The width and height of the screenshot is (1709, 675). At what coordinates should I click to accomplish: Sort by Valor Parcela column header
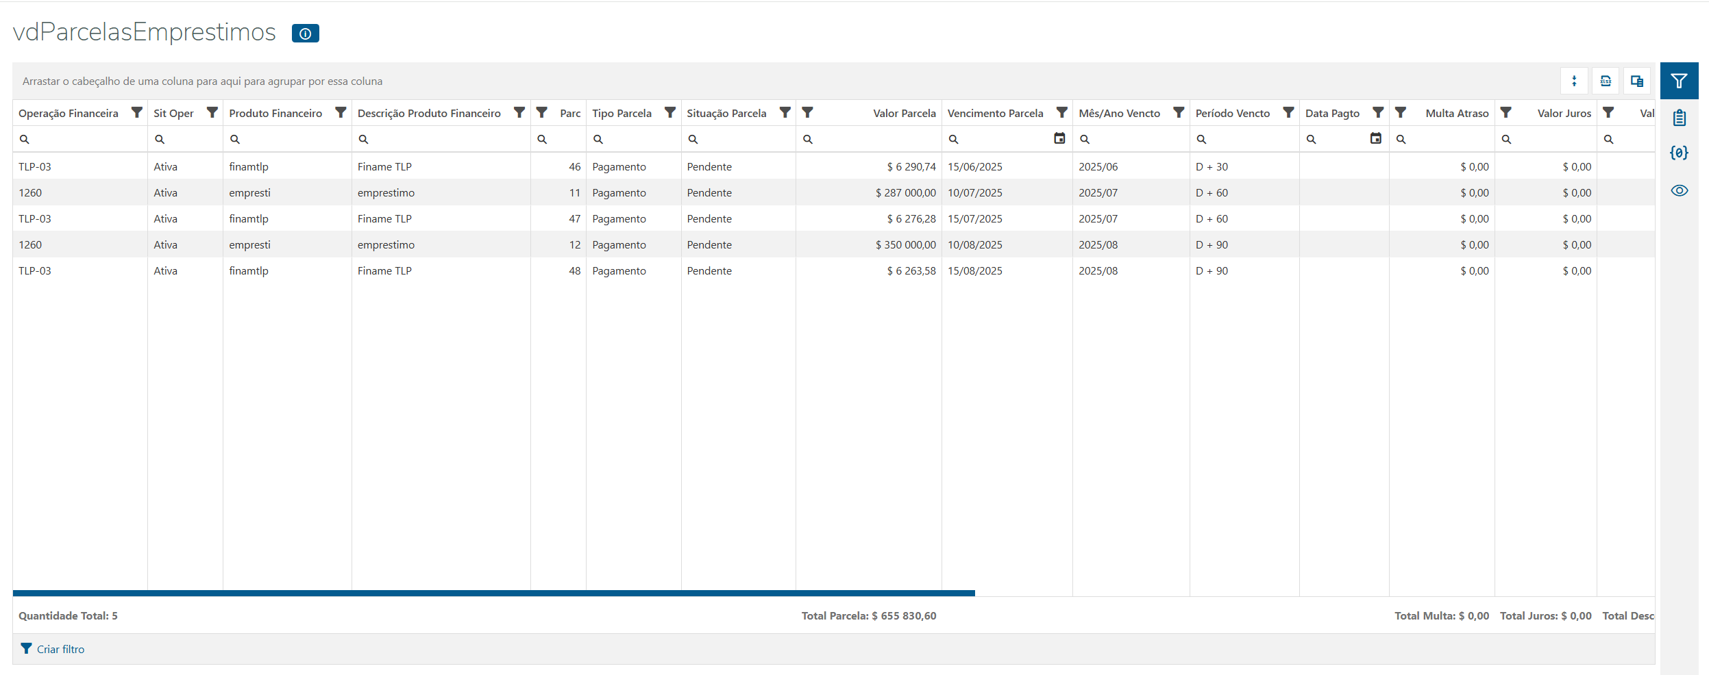[904, 114]
